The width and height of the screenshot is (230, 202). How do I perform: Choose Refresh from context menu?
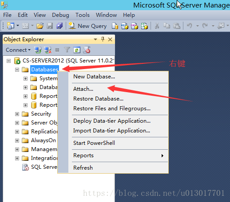(83, 168)
